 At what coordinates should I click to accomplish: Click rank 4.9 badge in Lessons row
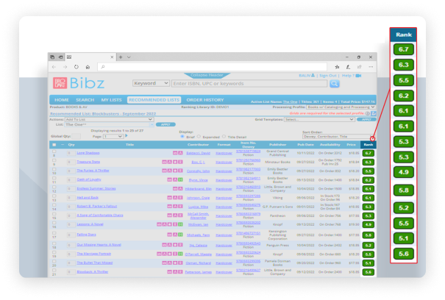click(368, 224)
